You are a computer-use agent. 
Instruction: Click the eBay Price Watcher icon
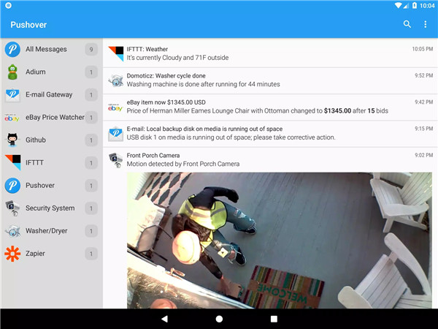(x=12, y=117)
